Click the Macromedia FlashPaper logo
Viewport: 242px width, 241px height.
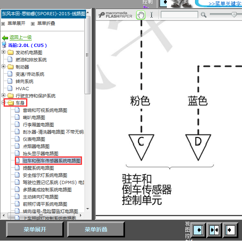tap(115, 14)
